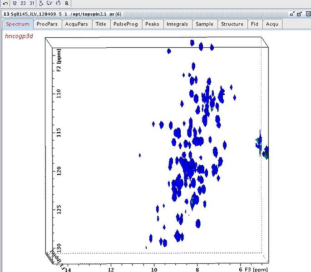Open the Fid tab
This screenshot has height=272, width=311.
tap(255, 24)
